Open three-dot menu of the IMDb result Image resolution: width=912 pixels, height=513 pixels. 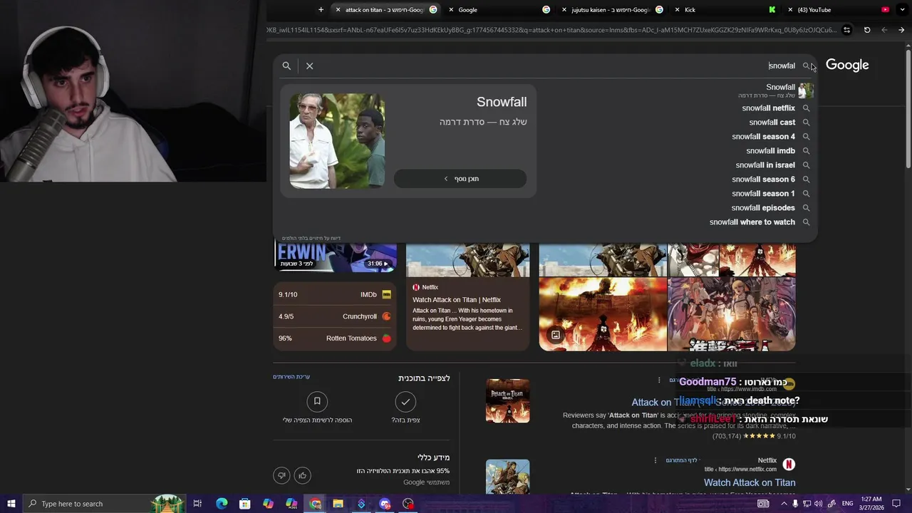click(659, 380)
